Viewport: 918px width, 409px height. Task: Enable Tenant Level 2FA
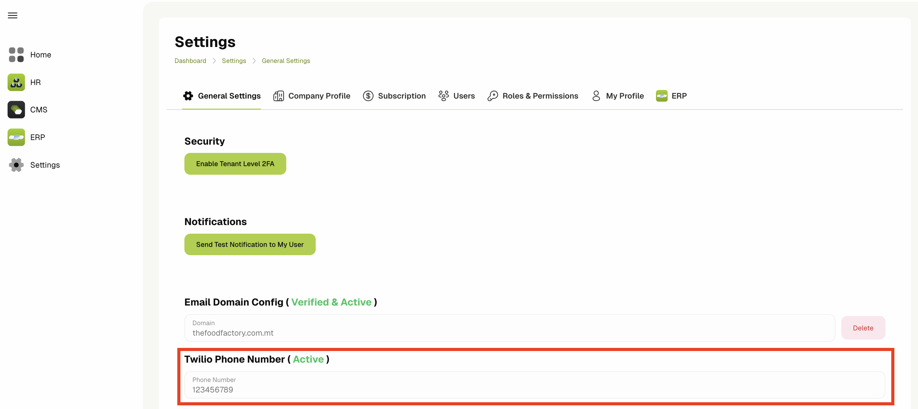(x=235, y=164)
